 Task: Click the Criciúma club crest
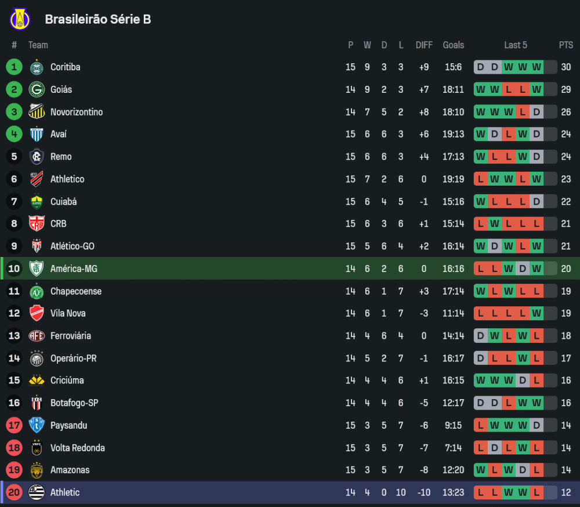[x=37, y=381]
